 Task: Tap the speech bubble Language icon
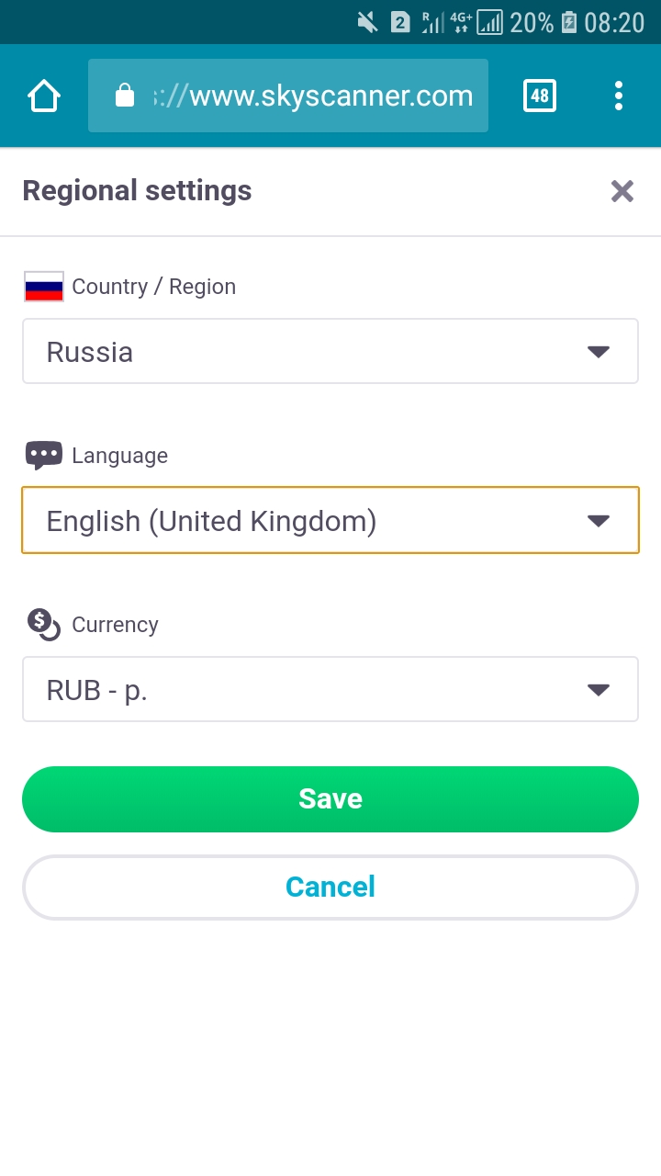click(44, 456)
